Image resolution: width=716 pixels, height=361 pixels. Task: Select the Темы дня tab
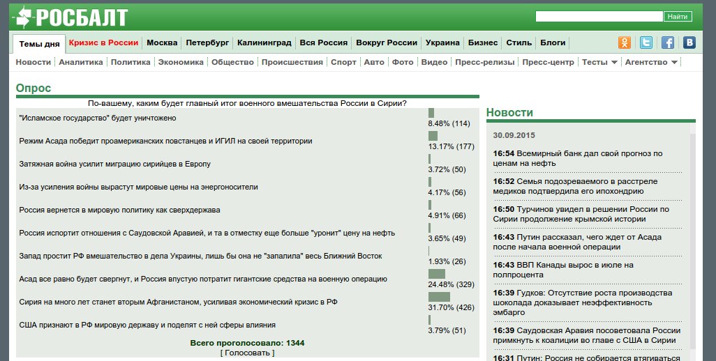pyautogui.click(x=39, y=44)
